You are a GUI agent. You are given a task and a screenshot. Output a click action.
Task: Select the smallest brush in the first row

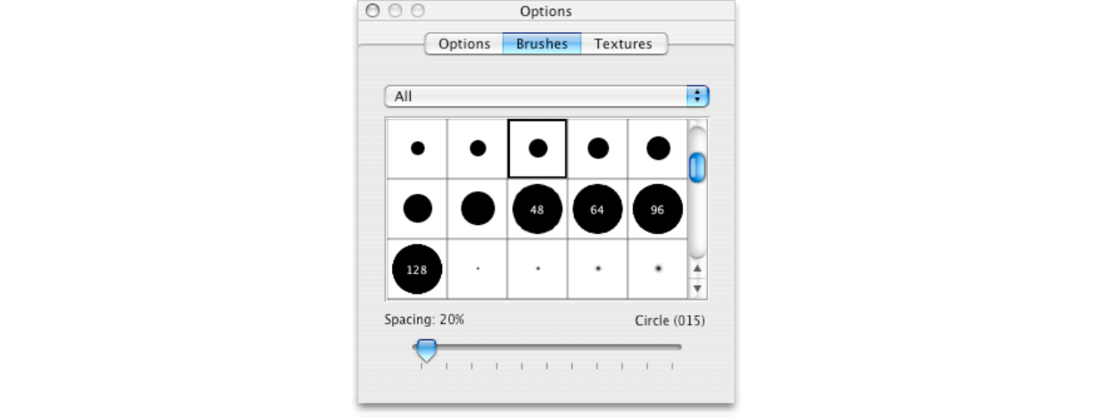point(417,148)
